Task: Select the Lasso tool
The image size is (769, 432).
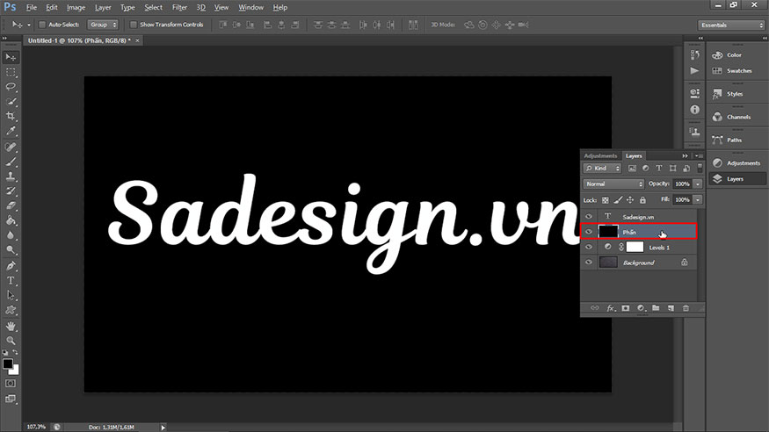Action: [x=11, y=87]
